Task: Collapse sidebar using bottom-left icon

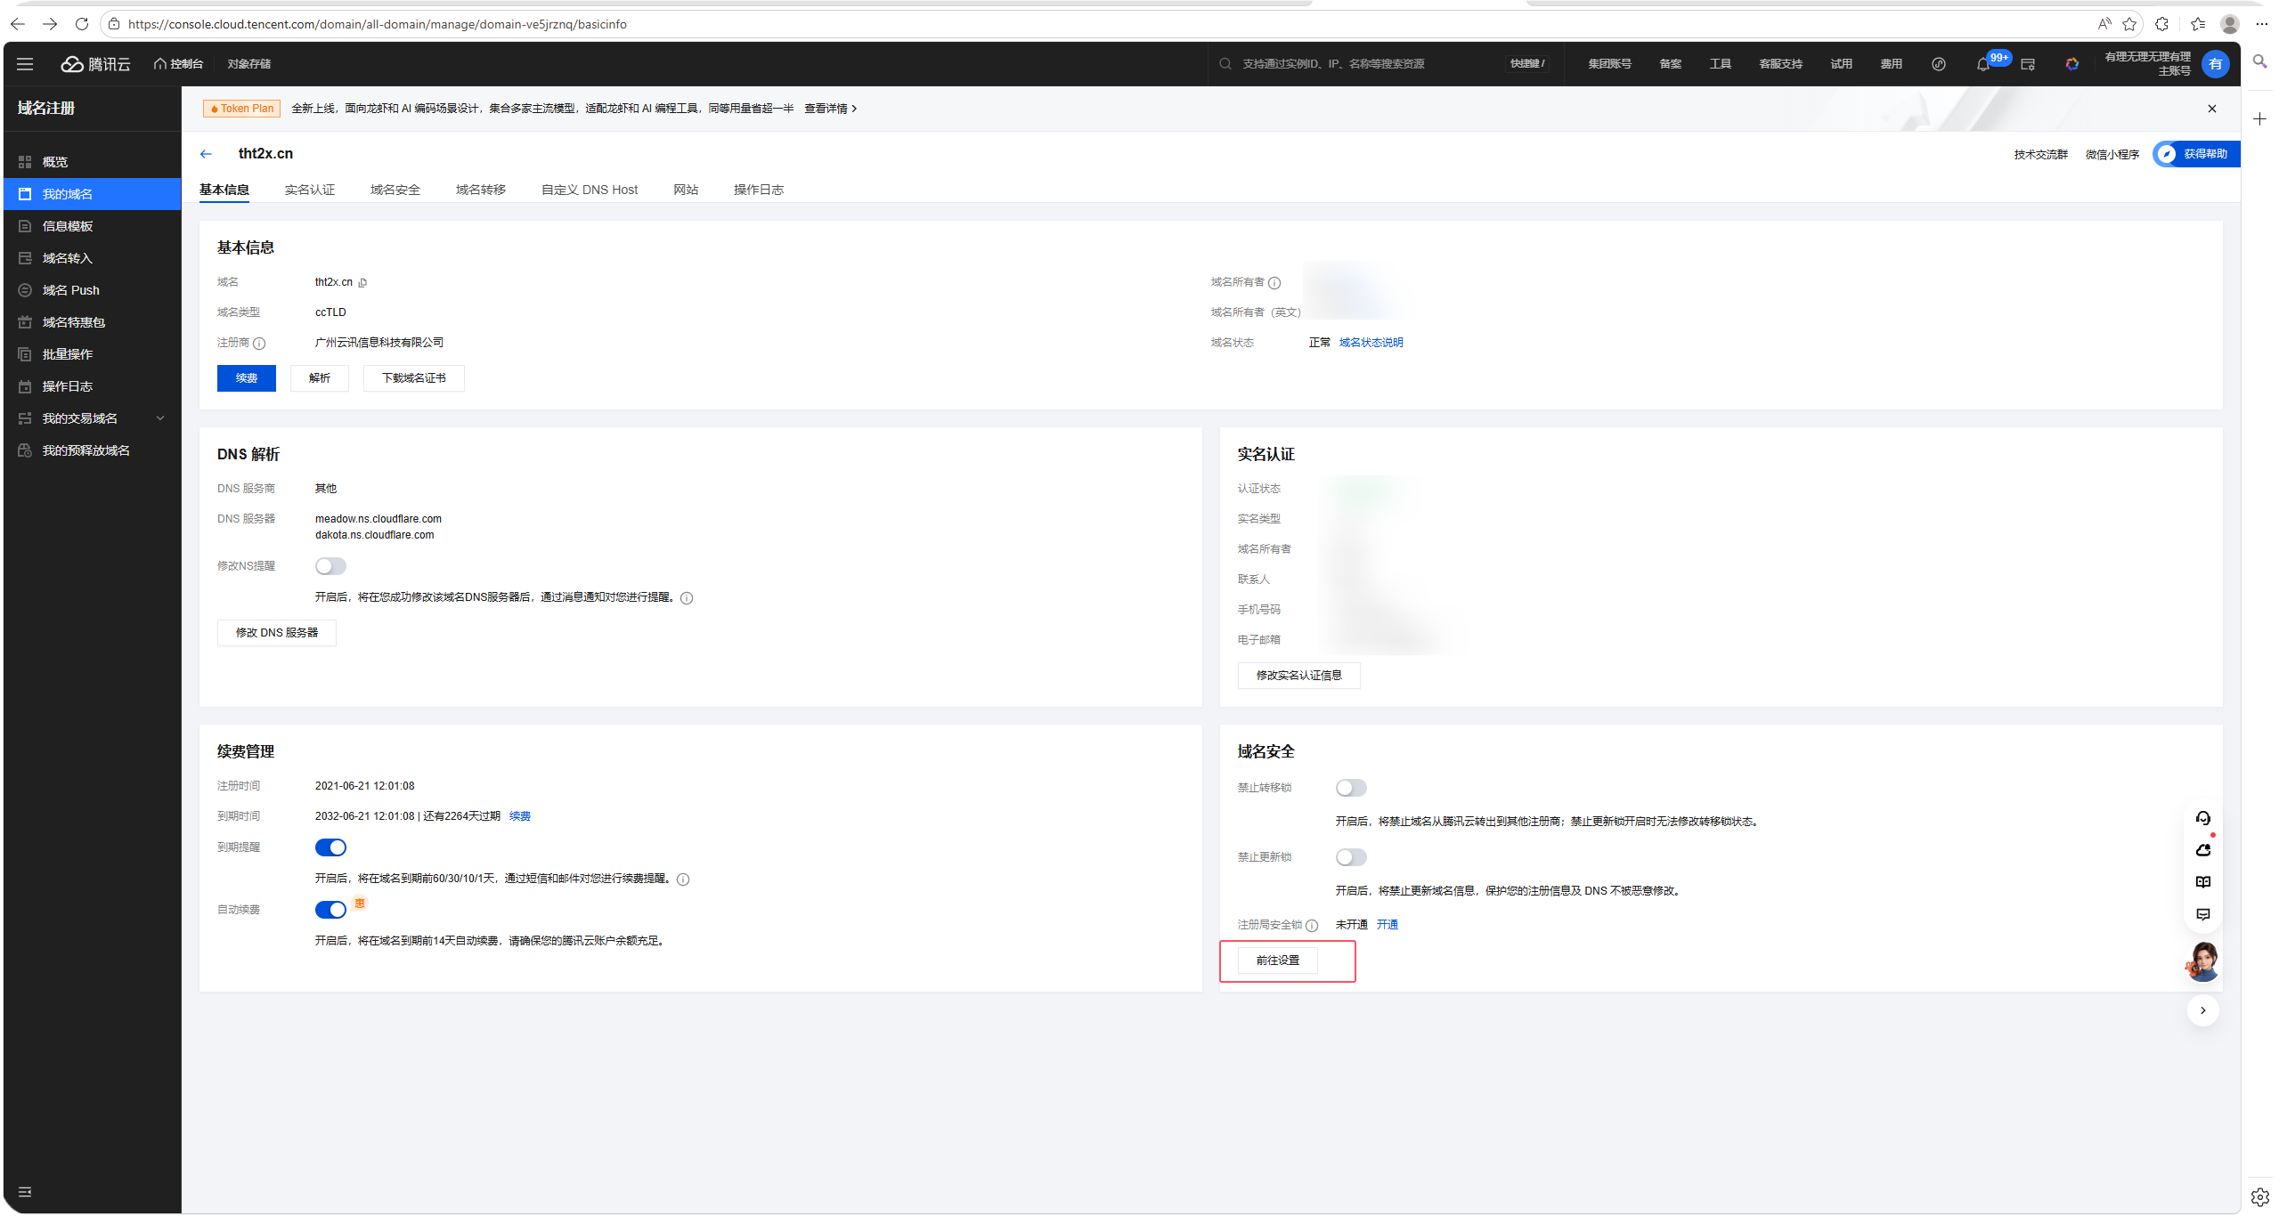Action: [x=25, y=1192]
